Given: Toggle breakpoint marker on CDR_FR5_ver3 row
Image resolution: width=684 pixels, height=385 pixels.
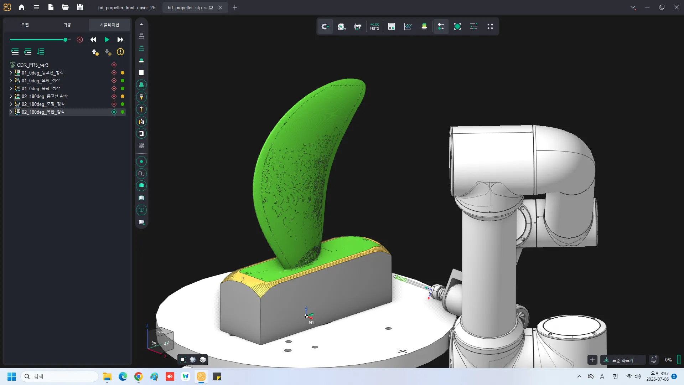Looking at the screenshot, I should 114,65.
